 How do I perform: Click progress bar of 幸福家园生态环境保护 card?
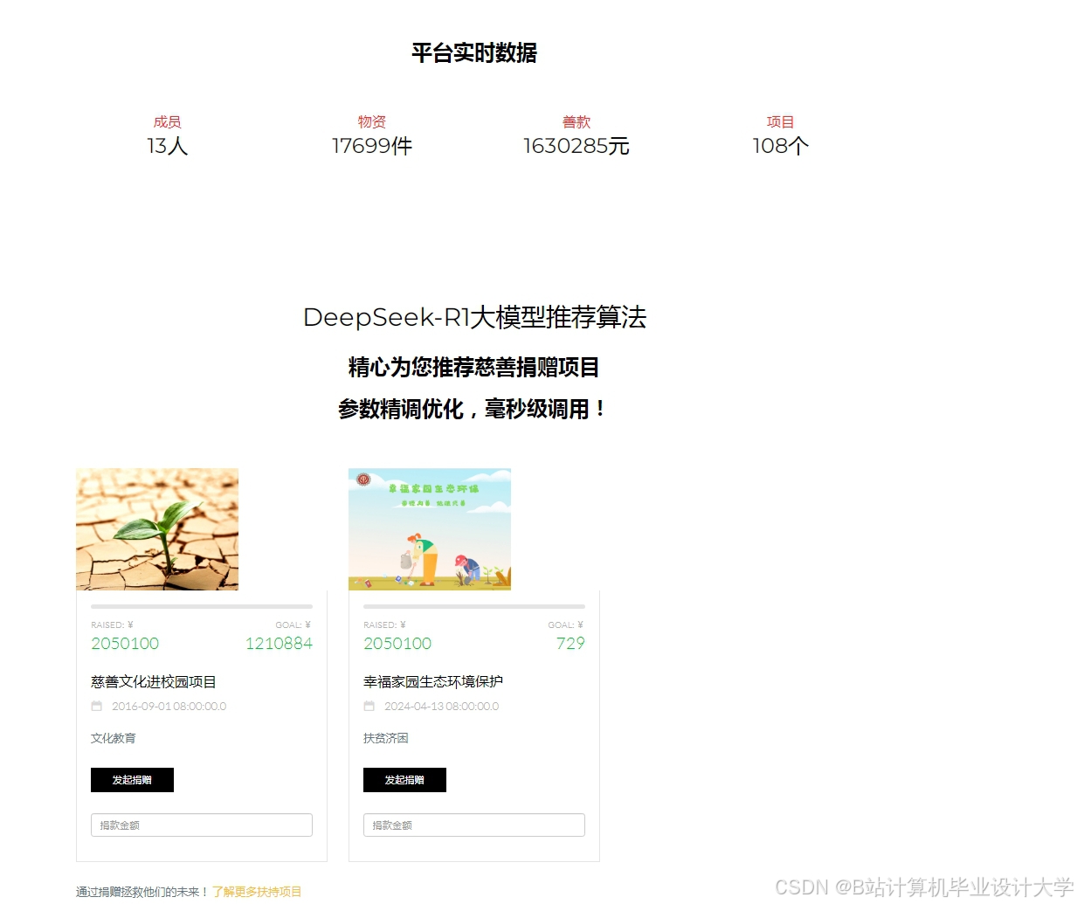(x=474, y=606)
